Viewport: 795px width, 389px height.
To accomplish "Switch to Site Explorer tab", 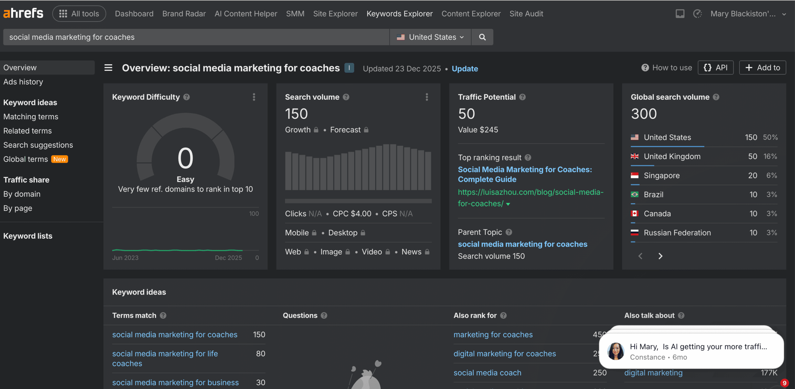I will 335,14.
